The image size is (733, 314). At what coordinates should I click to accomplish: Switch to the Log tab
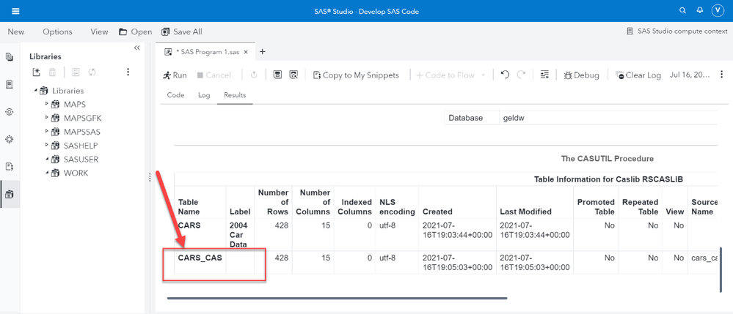(204, 95)
